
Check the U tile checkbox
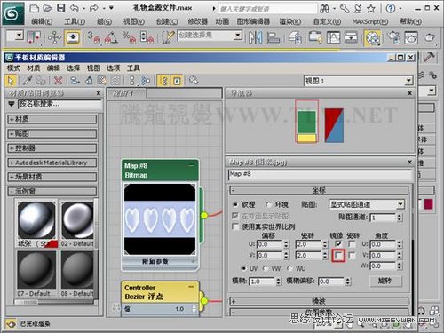[x=352, y=244]
